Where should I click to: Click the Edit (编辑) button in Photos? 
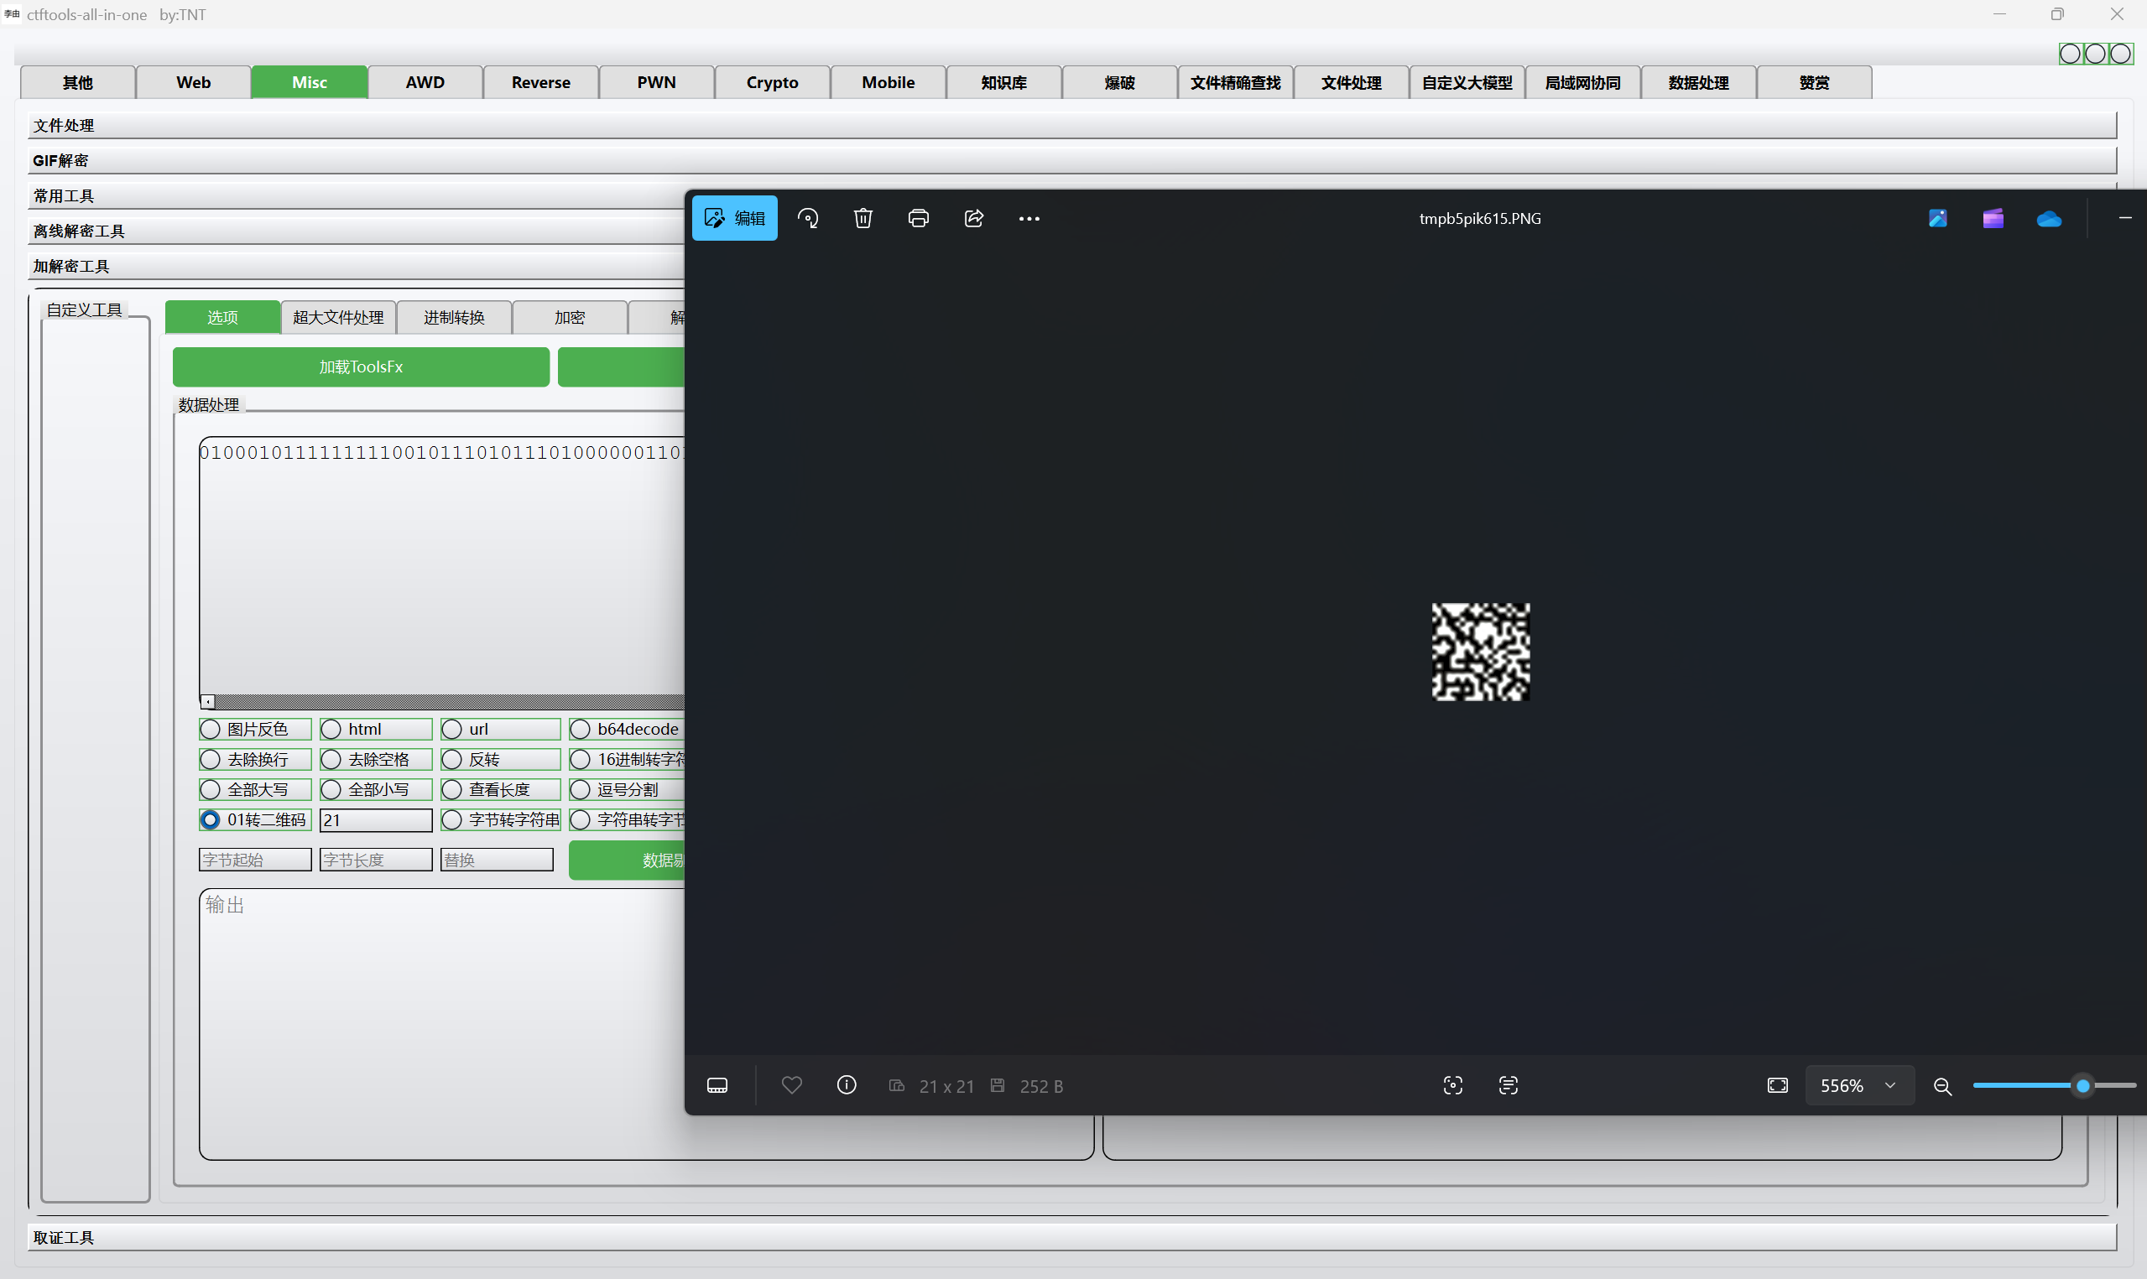coord(734,218)
